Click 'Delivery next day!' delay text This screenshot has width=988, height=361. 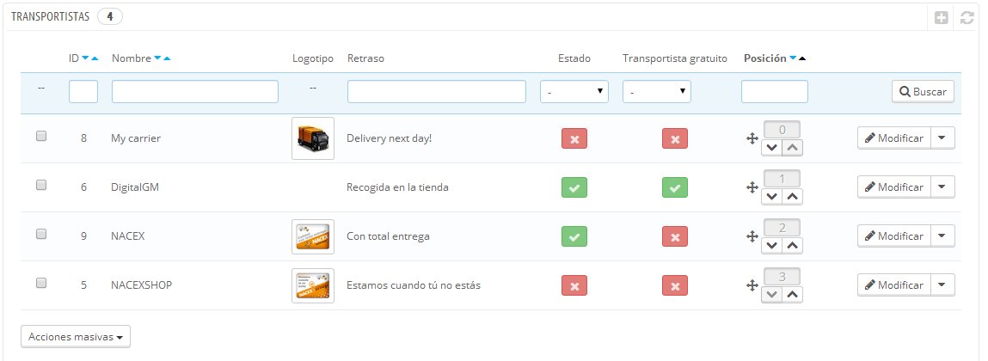pos(390,138)
